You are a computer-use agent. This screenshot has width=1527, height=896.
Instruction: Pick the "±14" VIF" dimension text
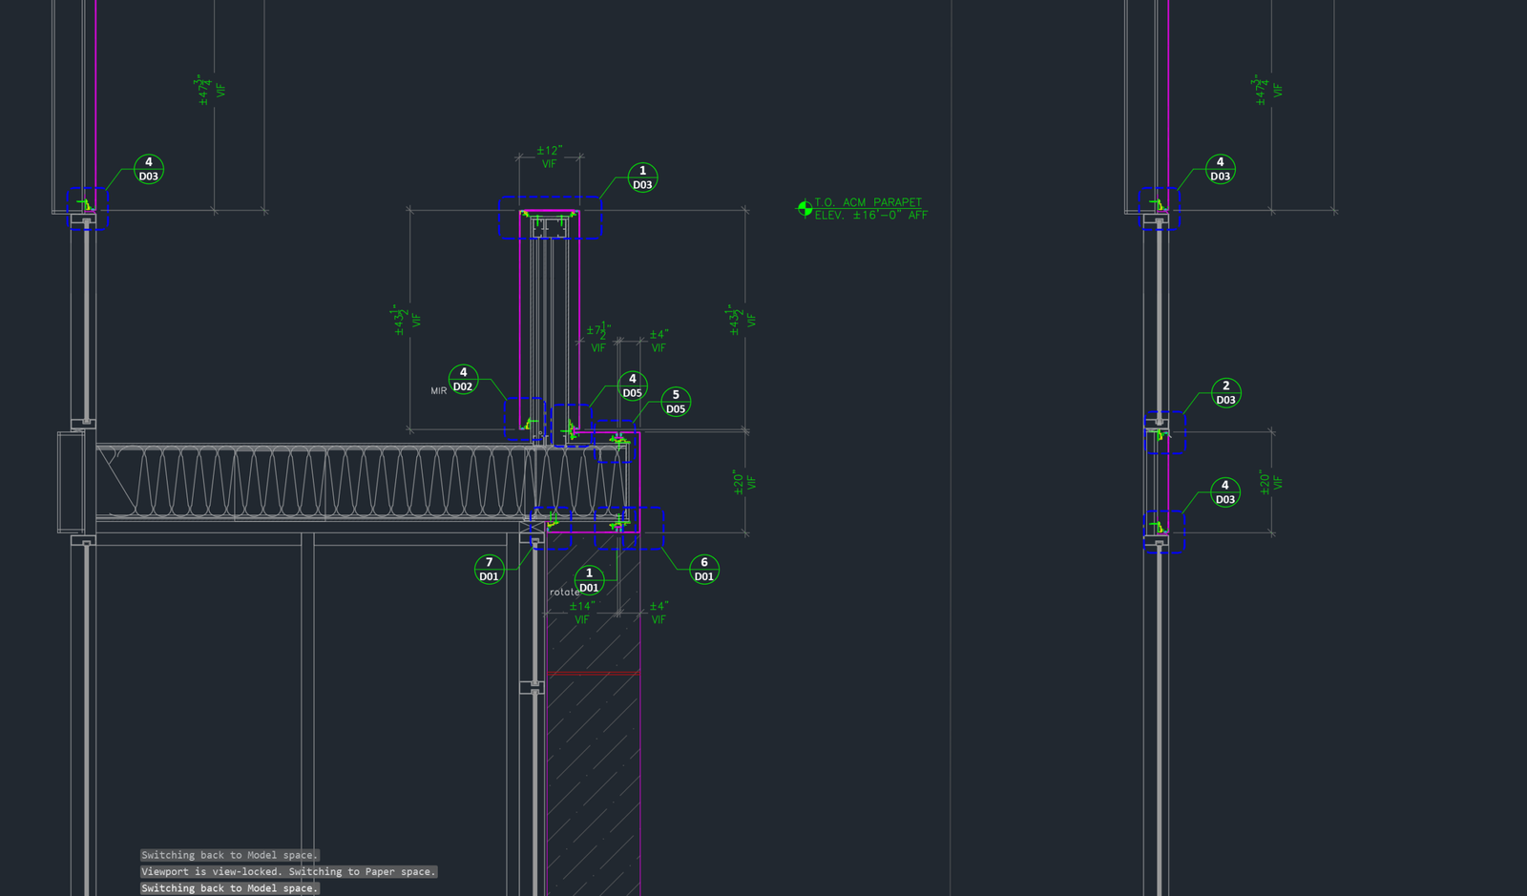(x=582, y=613)
